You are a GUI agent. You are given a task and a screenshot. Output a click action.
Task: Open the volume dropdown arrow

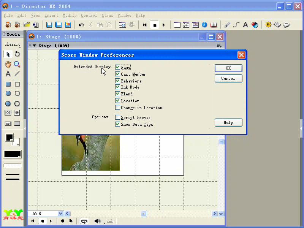coord(104,223)
